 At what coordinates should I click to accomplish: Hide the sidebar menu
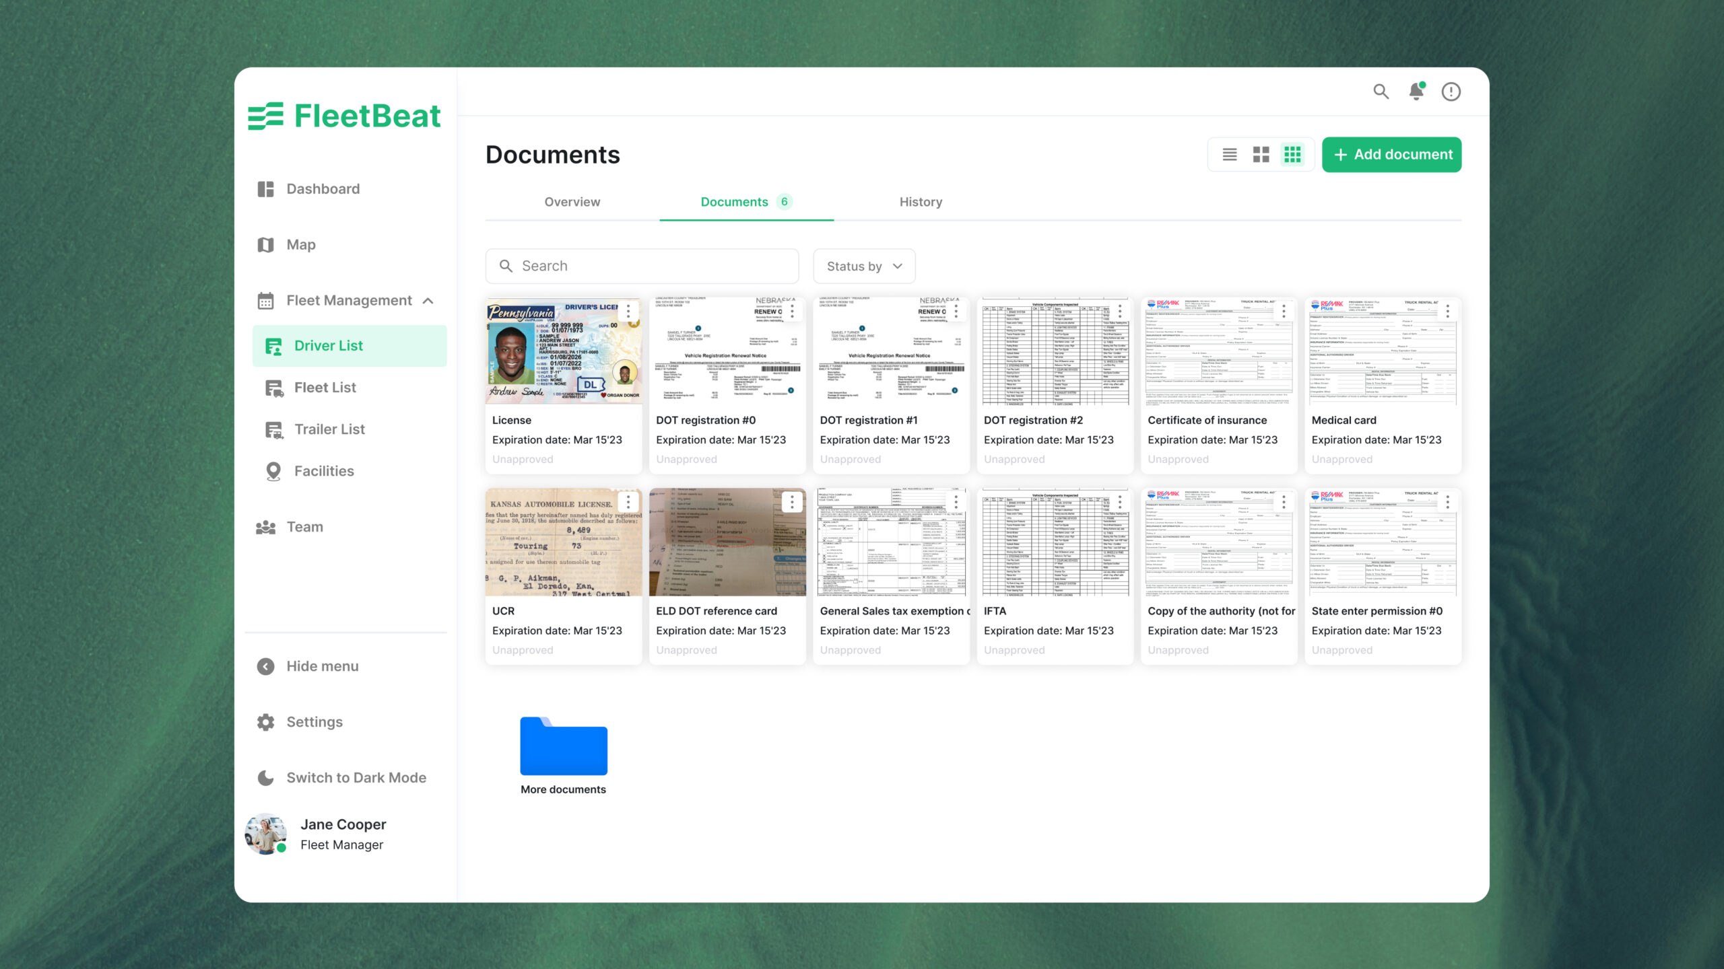[308, 666]
